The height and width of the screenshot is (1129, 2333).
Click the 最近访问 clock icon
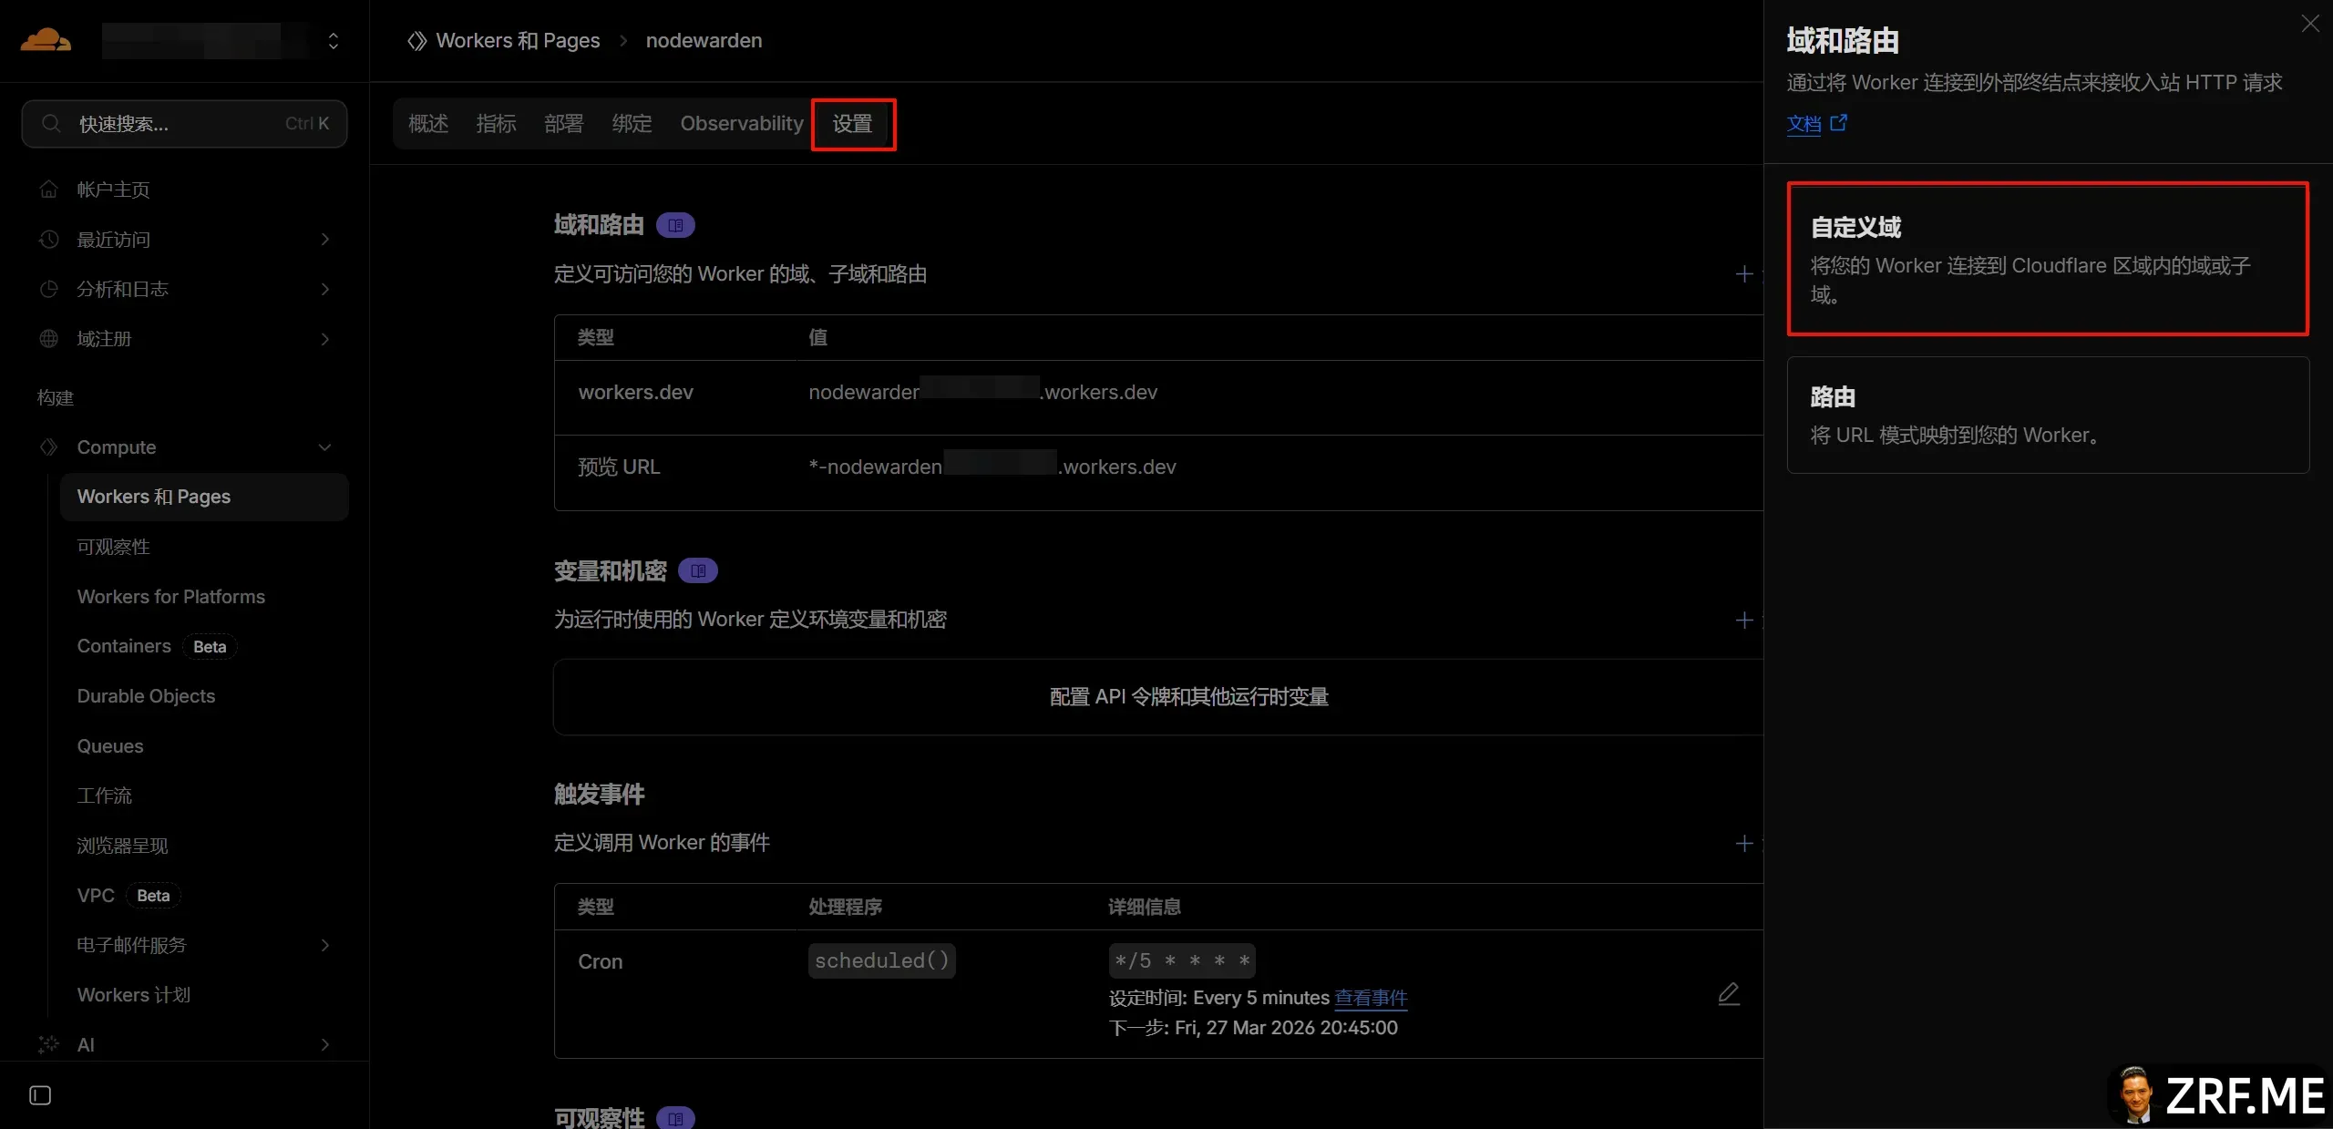click(49, 240)
